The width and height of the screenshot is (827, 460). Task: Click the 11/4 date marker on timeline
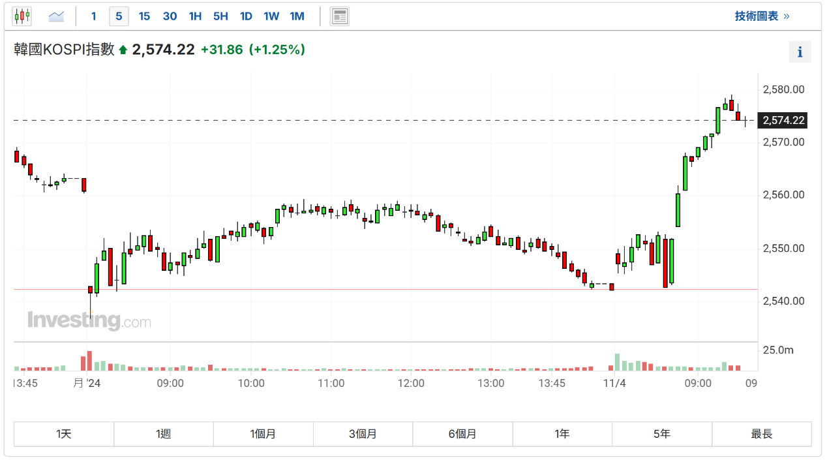pos(614,384)
